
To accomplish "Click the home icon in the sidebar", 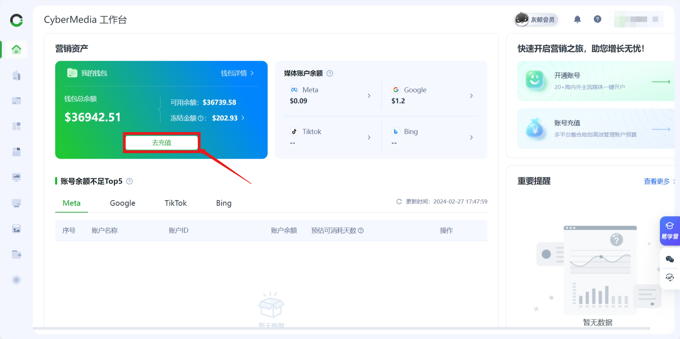I will click(16, 49).
